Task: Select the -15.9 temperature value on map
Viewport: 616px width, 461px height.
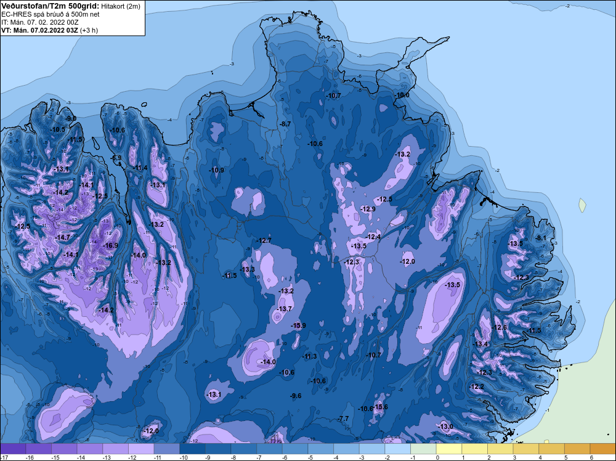Action: tap(298, 325)
